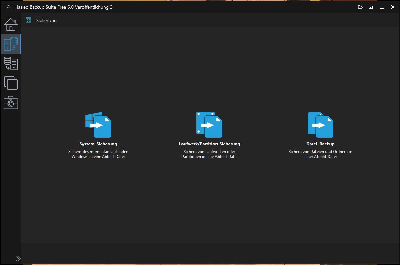Open the Restore section sidebar icon

11,63
